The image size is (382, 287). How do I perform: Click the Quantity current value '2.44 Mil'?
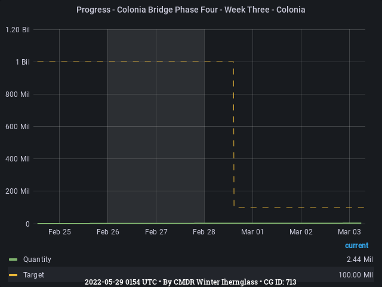[x=360, y=259]
